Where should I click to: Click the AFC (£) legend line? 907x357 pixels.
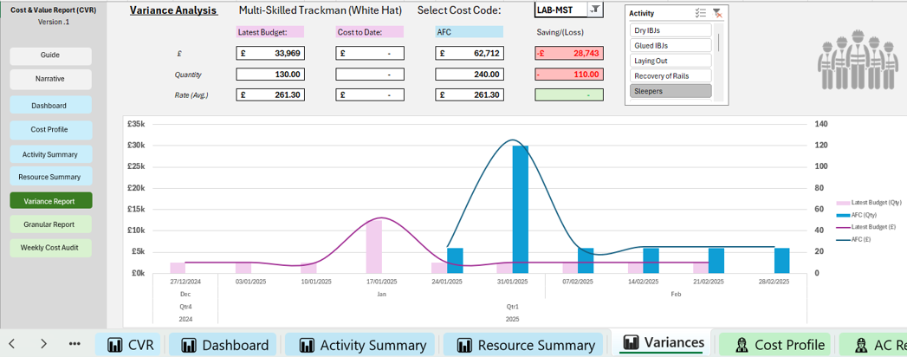click(x=843, y=240)
